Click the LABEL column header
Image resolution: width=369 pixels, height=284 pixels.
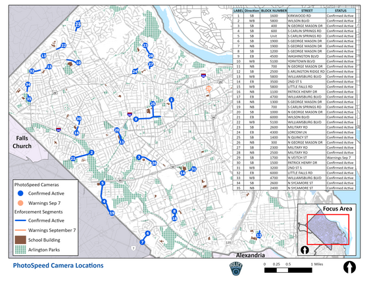(238, 10)
